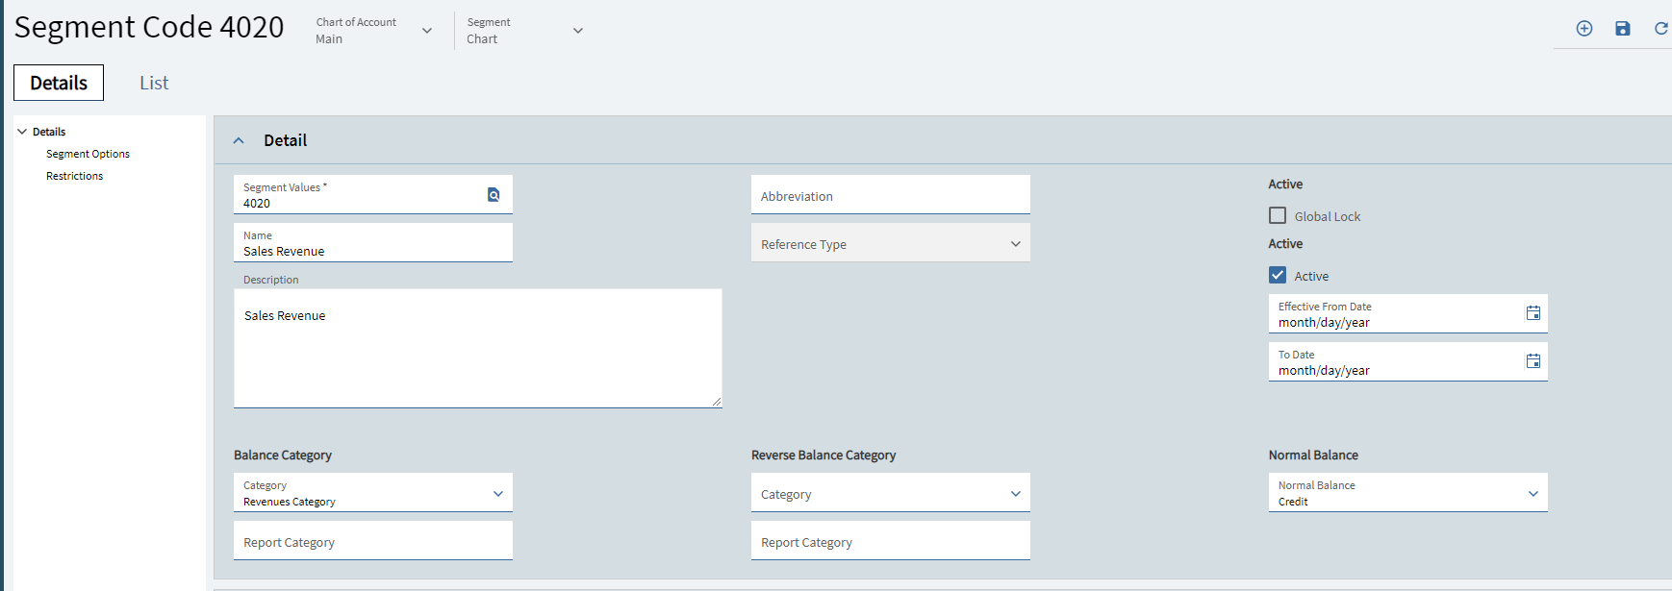The image size is (1672, 591).
Task: Click the Normal Balance heading
Action: click(1313, 456)
